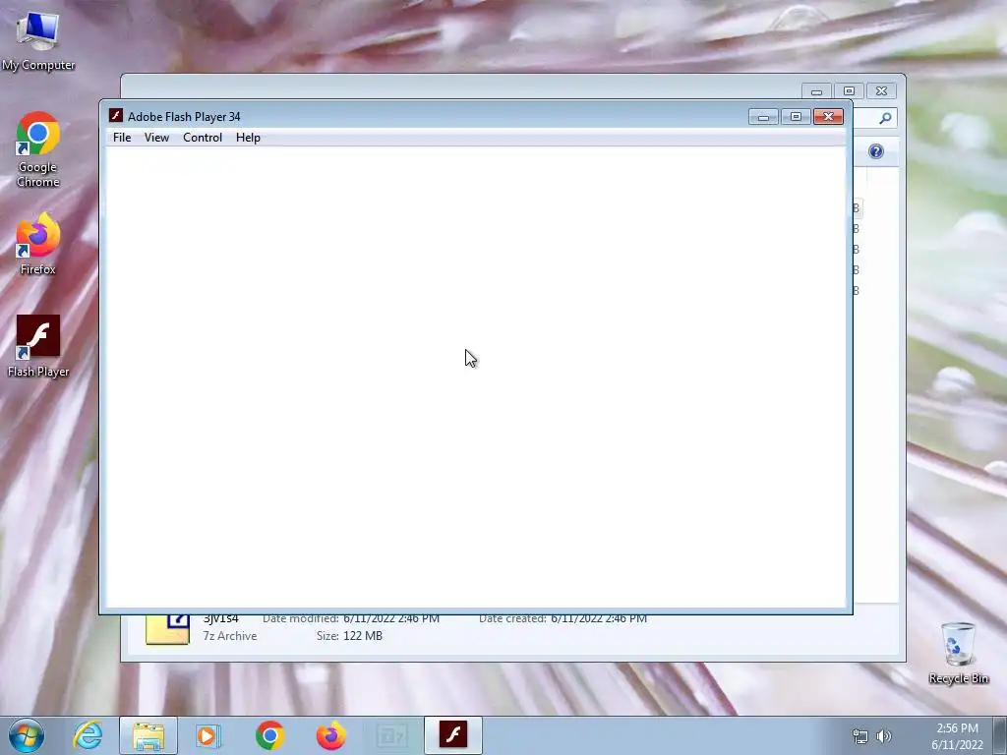The height and width of the screenshot is (755, 1007).
Task: Click the Date modified value in Explorer
Action: 391,619
